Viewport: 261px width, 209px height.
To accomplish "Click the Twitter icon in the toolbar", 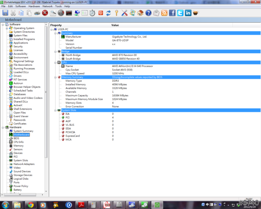I will [180, 13].
